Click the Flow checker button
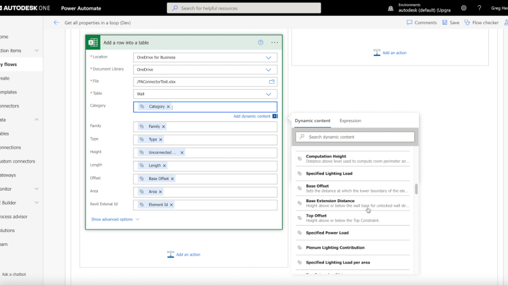This screenshot has width=508, height=286. (481, 22)
